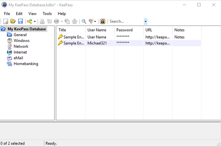Open the File menu
Screen dimensions: 221x147
(x=7, y=14)
